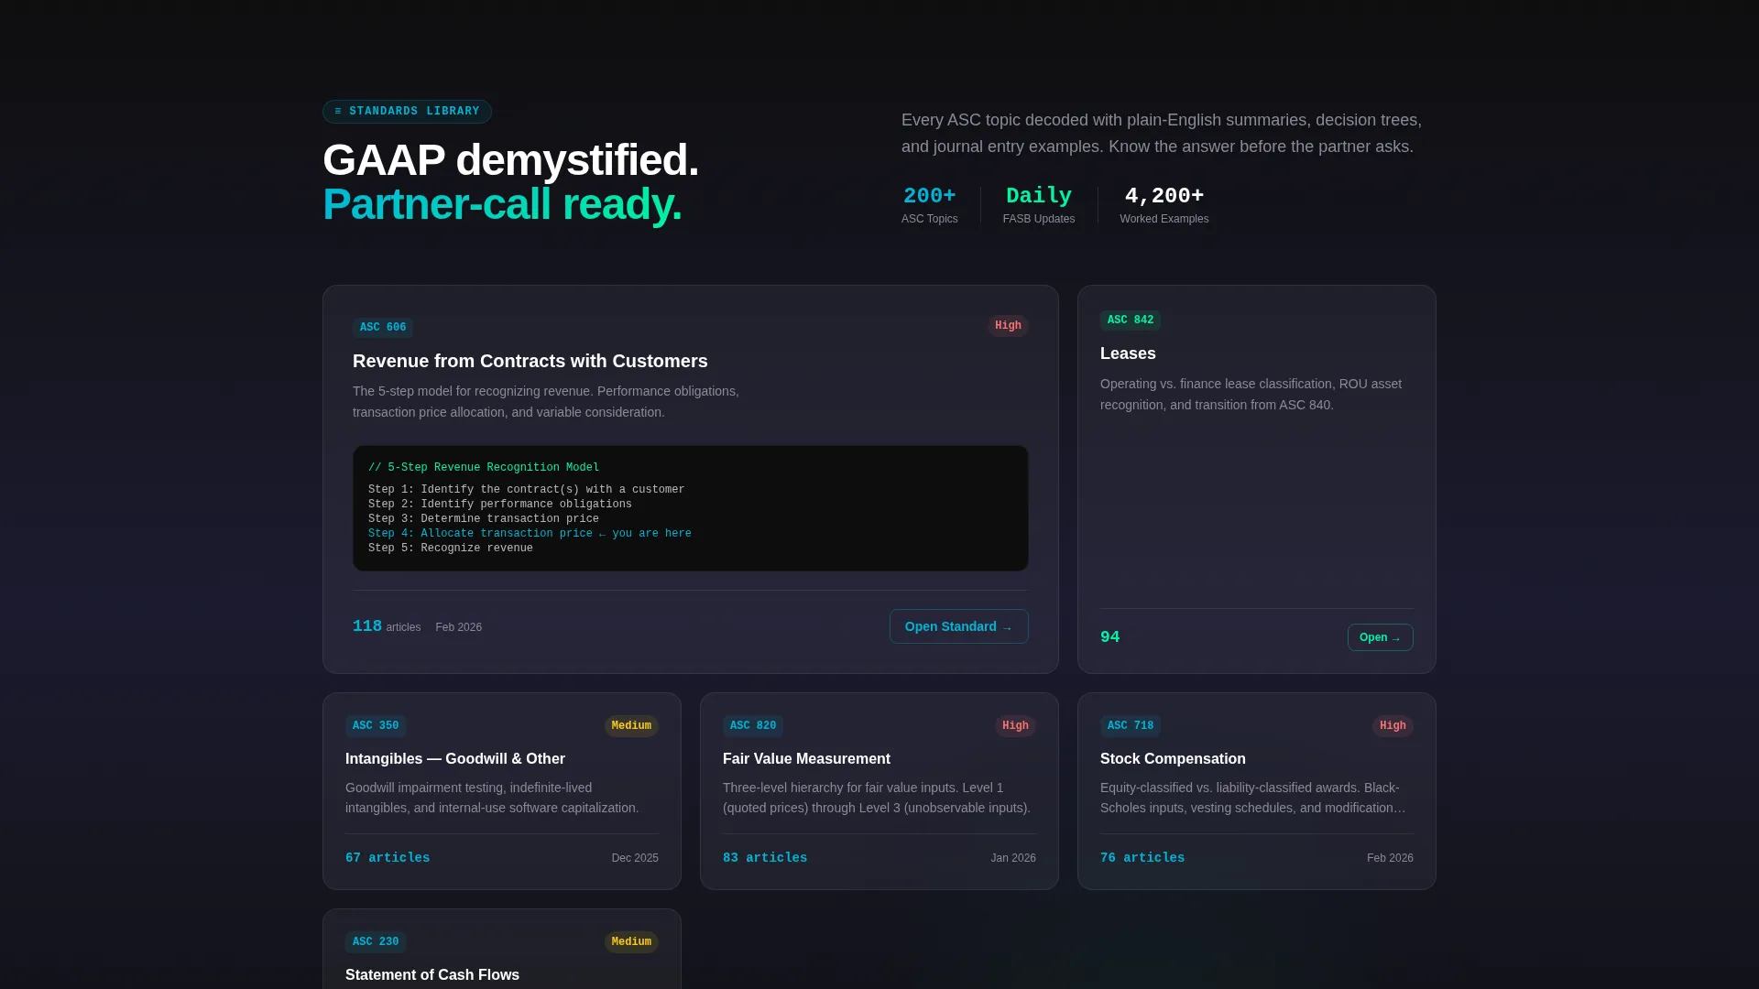Click the ASC 350 code tag
The image size is (1759, 989).
(376, 726)
